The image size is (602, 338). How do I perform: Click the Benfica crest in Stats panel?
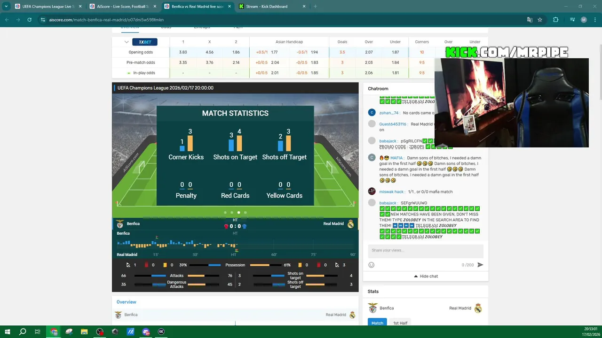pos(373,308)
